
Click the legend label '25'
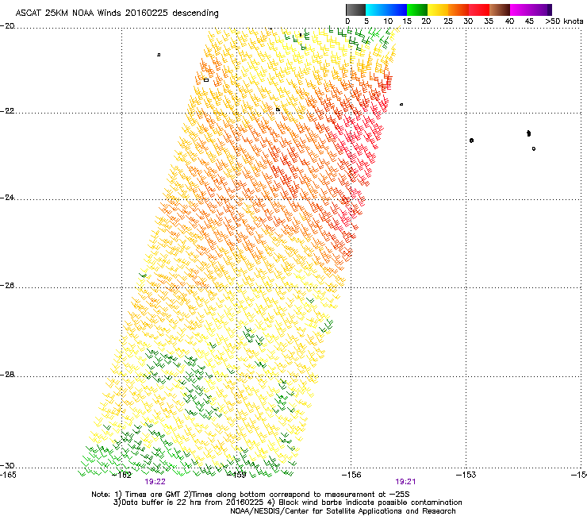pyautogui.click(x=447, y=21)
